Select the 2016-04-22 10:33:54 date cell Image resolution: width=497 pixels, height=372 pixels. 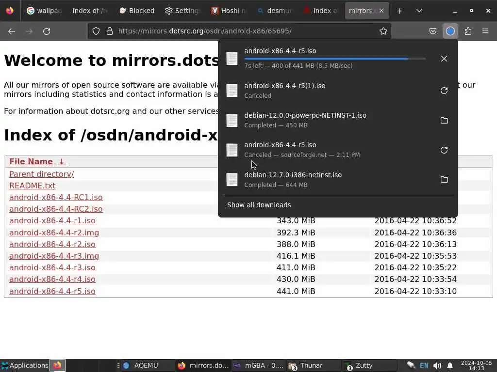click(x=415, y=279)
